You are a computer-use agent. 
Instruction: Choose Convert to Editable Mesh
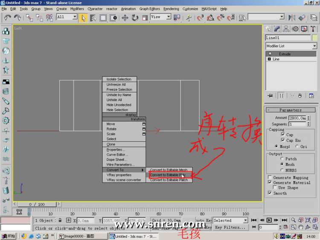(x=169, y=170)
